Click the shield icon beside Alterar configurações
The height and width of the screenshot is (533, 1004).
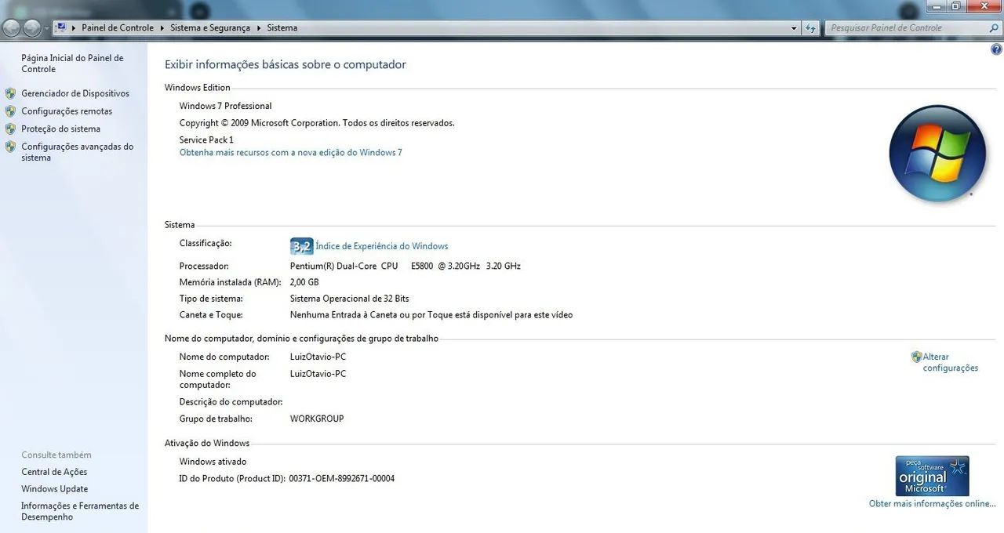coord(916,357)
